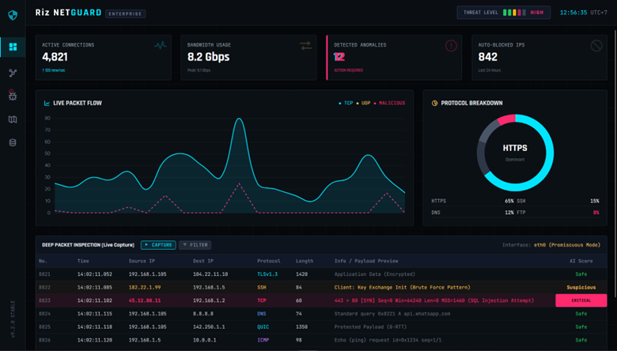Image resolution: width=617 pixels, height=351 pixels.
Task: Click the auto-blocked IPs ban icon
Action: 596,46
